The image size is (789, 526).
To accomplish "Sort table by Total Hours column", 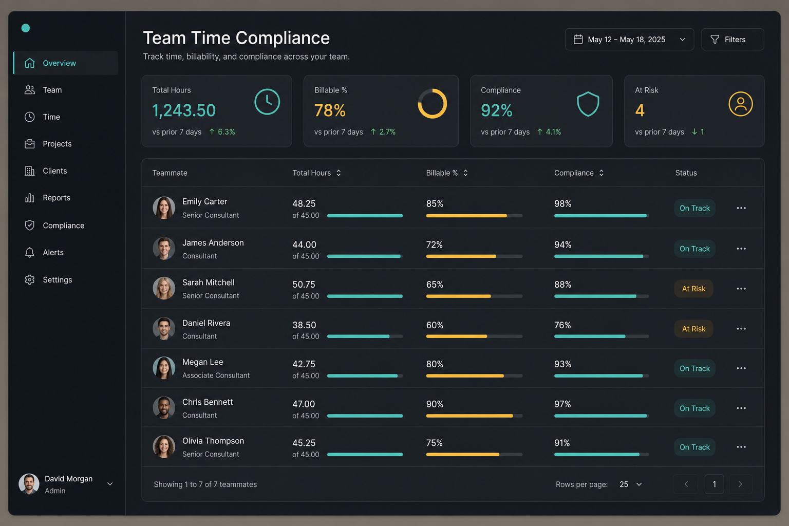I will 317,173.
